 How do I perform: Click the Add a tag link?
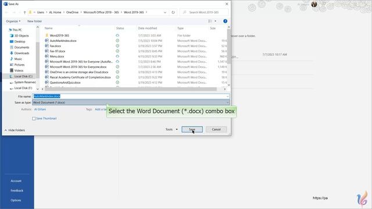coord(101,109)
